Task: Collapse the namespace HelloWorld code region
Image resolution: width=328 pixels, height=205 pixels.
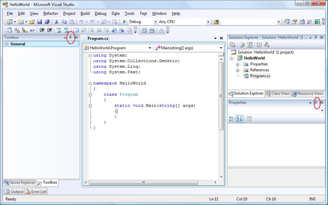Action: 90,83
